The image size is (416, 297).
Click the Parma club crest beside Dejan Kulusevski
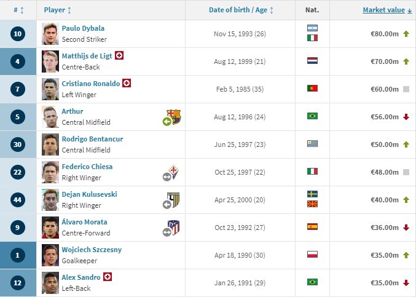[174, 200]
